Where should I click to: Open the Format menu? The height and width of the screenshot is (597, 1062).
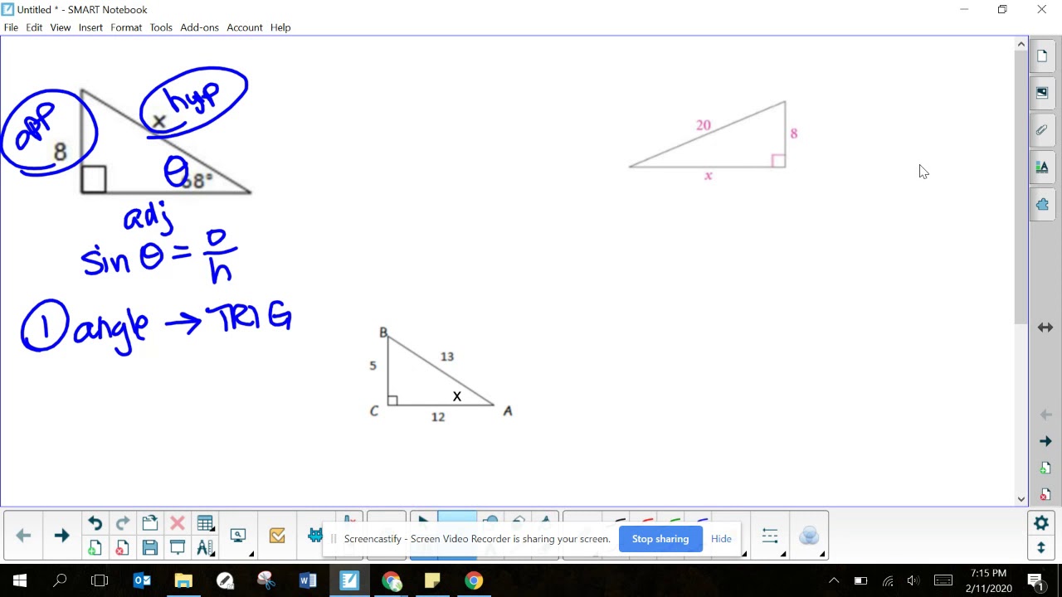coord(126,27)
